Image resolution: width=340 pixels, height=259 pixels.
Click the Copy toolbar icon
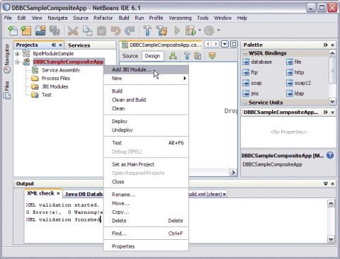coord(87,30)
